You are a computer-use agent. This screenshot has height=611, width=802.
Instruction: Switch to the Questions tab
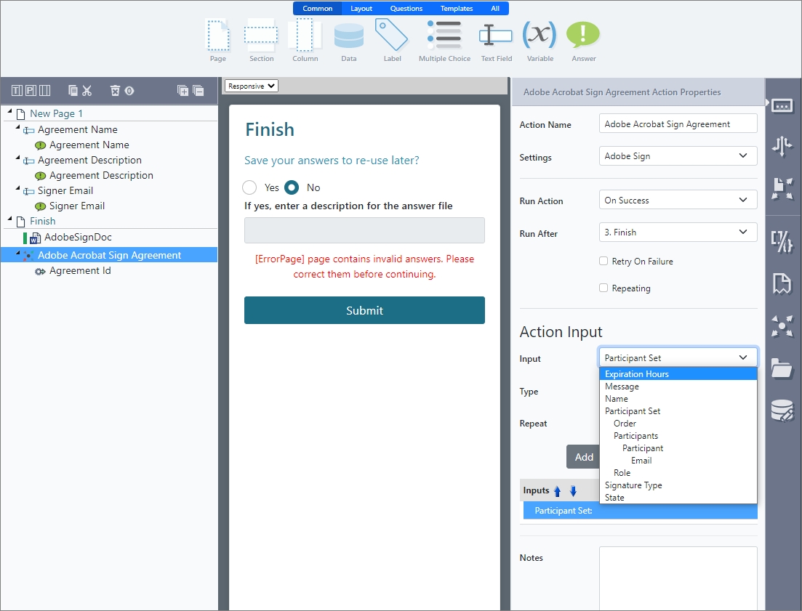pos(406,8)
